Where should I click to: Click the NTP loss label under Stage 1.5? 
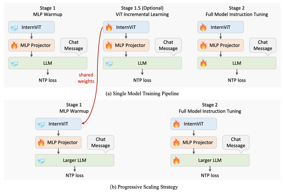pyautogui.click(x=142, y=80)
